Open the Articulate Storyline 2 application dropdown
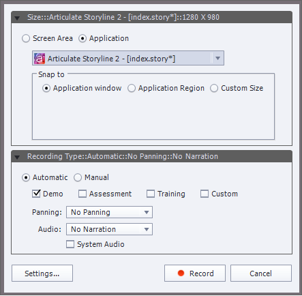Screen dimensions: 302x296 click(128, 58)
